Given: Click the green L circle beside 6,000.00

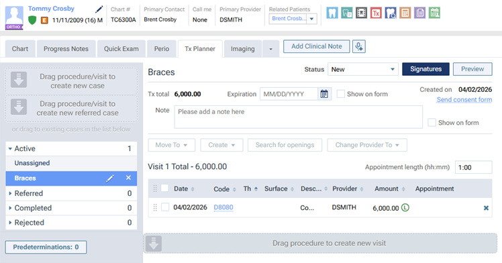Looking at the screenshot, I should coord(405,207).
